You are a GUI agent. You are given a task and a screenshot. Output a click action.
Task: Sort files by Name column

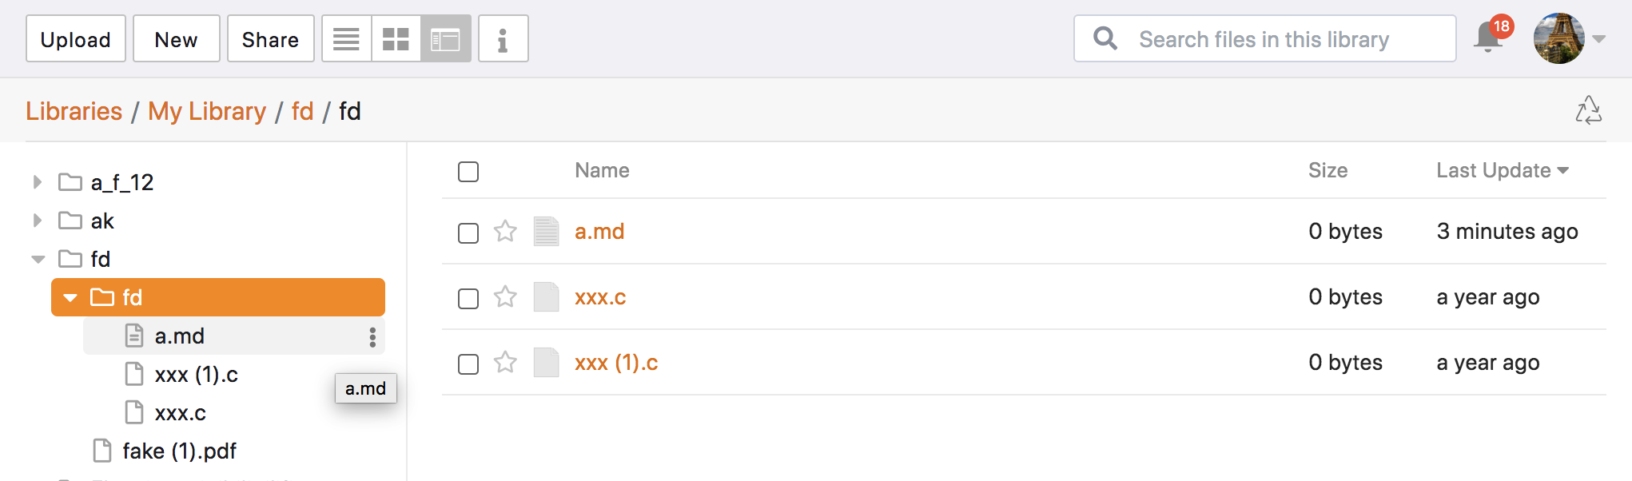point(602,170)
